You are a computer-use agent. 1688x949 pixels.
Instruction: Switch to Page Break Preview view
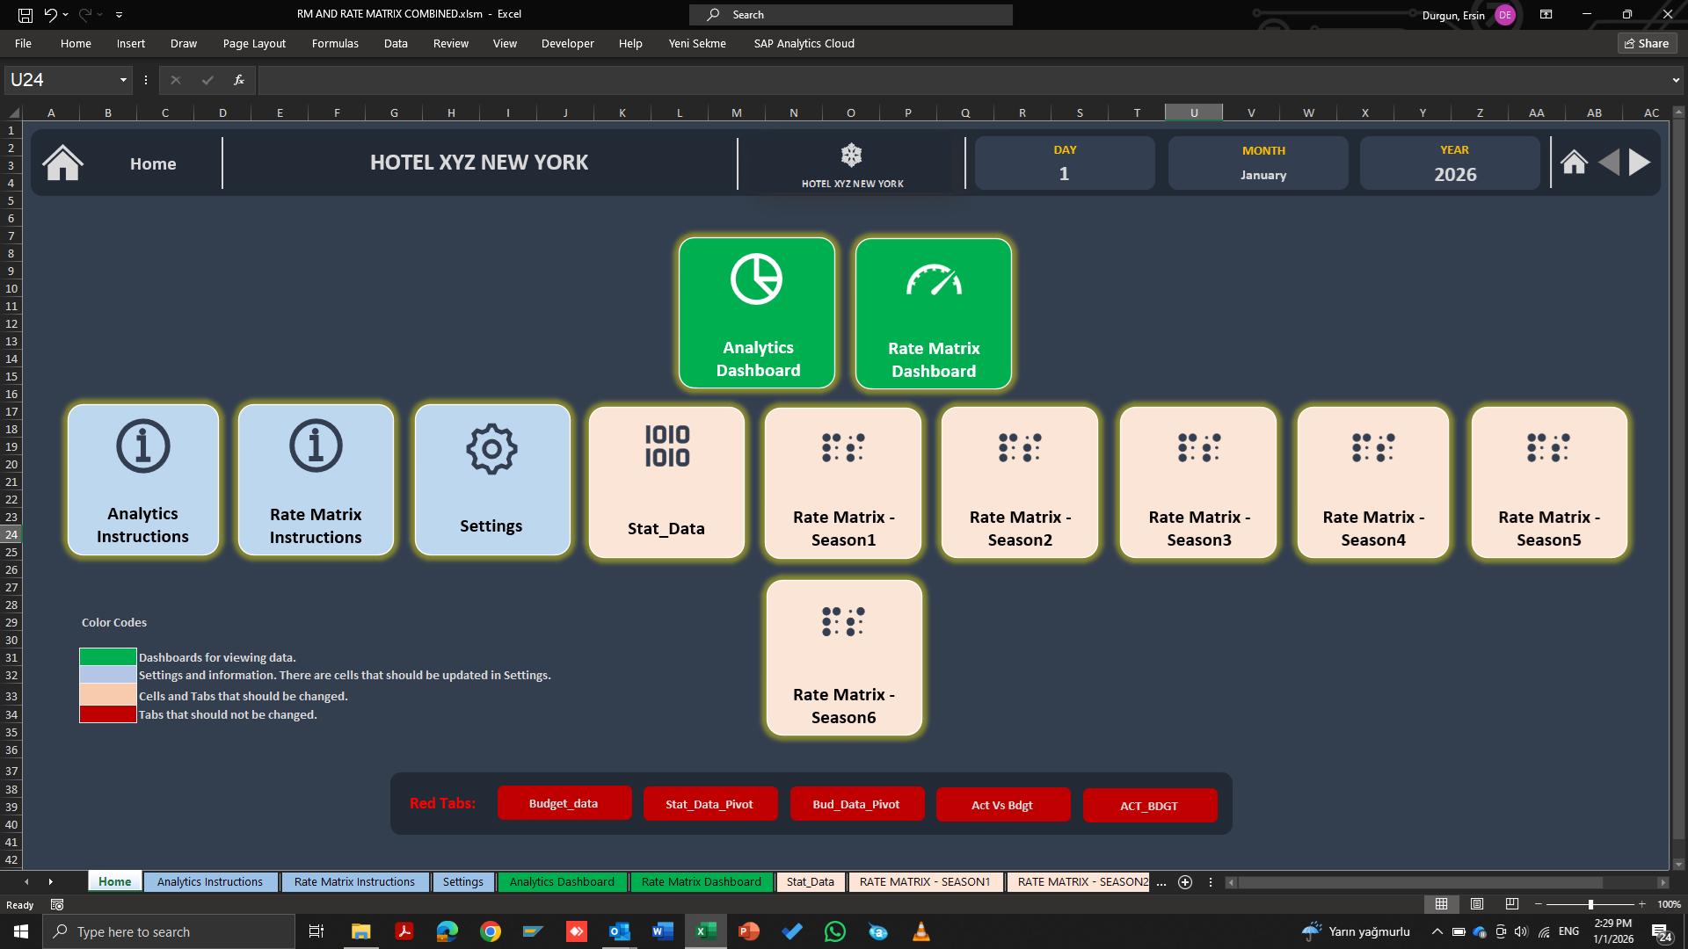1512,904
